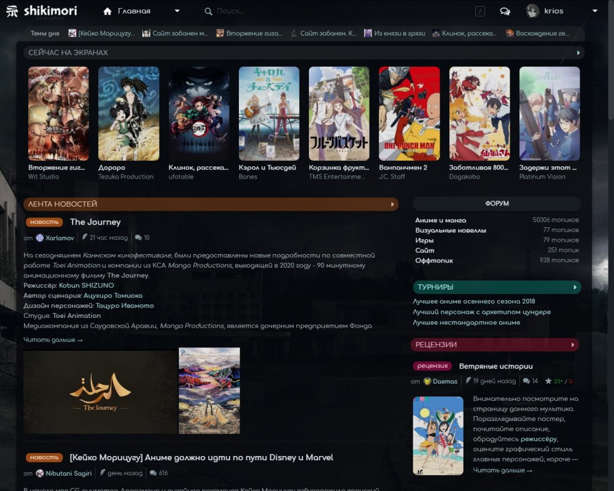Click the star votes icon in review
Image resolution: width=614 pixels, height=491 pixels.
pos(548,381)
